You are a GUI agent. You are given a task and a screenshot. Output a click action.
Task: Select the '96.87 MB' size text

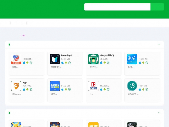[27, 86]
